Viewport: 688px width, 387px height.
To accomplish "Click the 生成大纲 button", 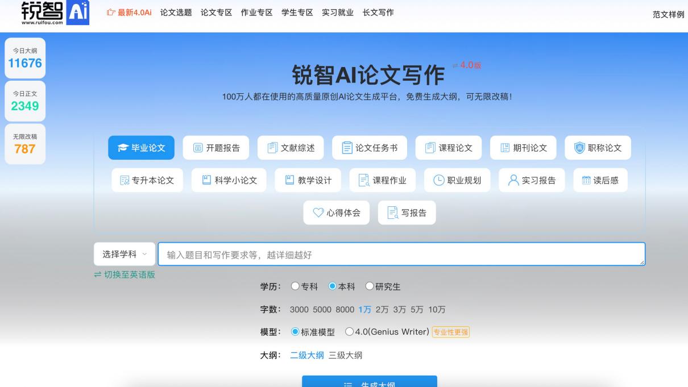I will click(370, 382).
